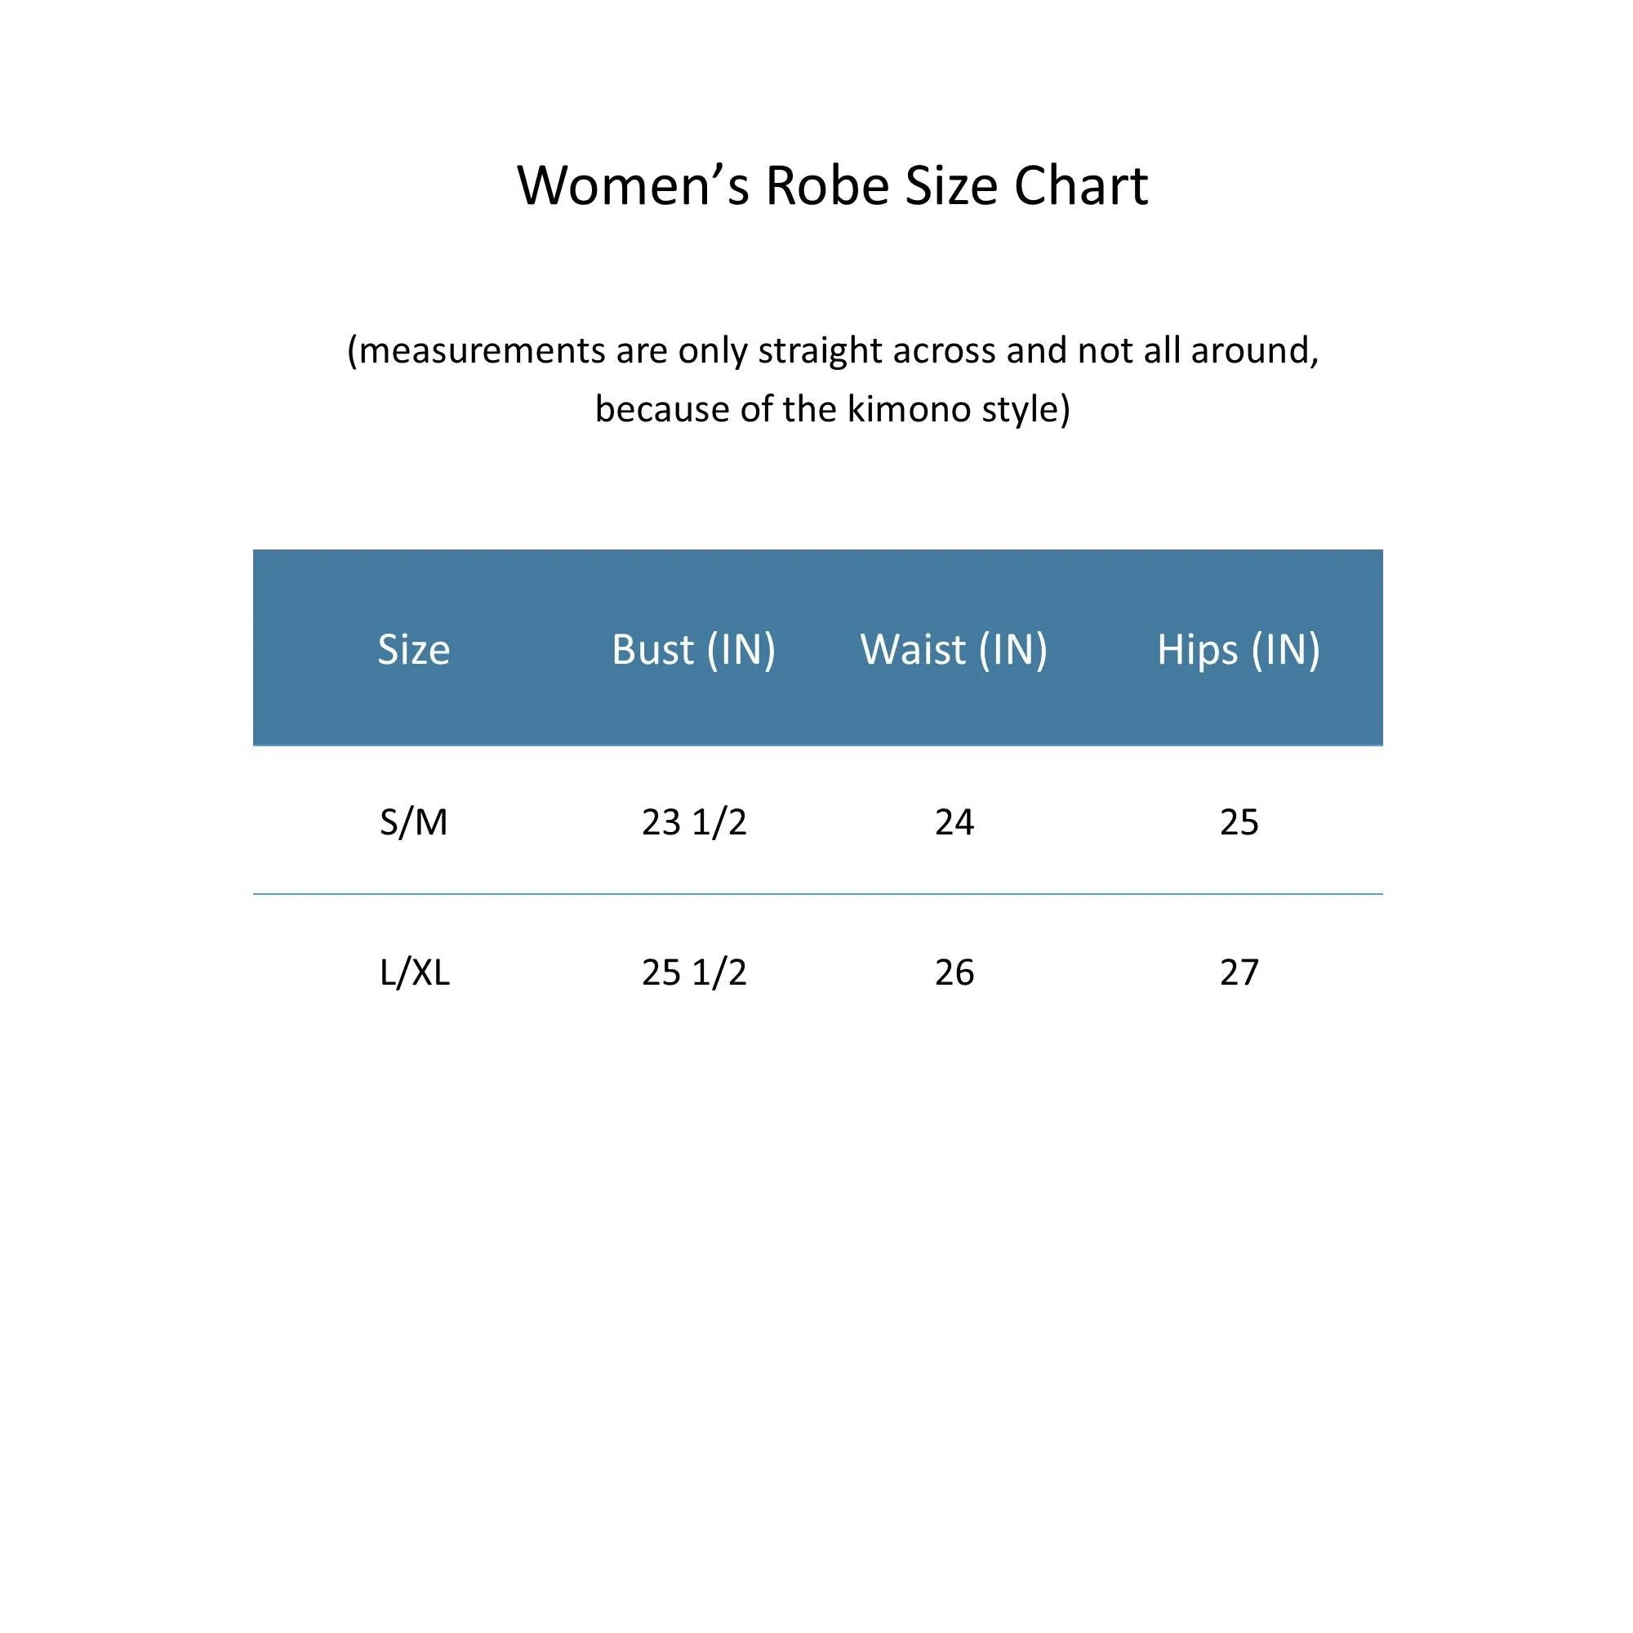Select the L/XL size row label

pyautogui.click(x=414, y=973)
